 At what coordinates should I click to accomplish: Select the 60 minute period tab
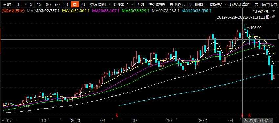(x=57, y=5)
